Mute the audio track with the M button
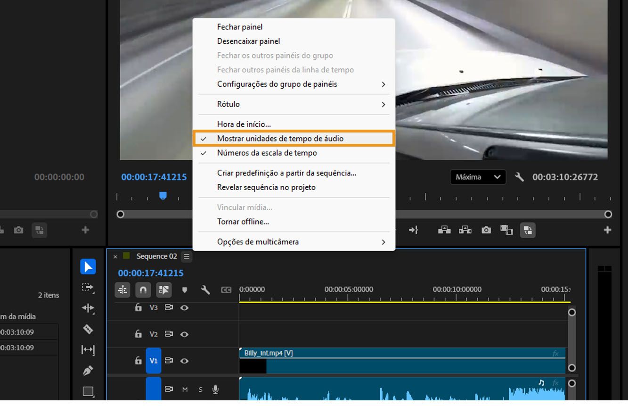 pyautogui.click(x=185, y=389)
